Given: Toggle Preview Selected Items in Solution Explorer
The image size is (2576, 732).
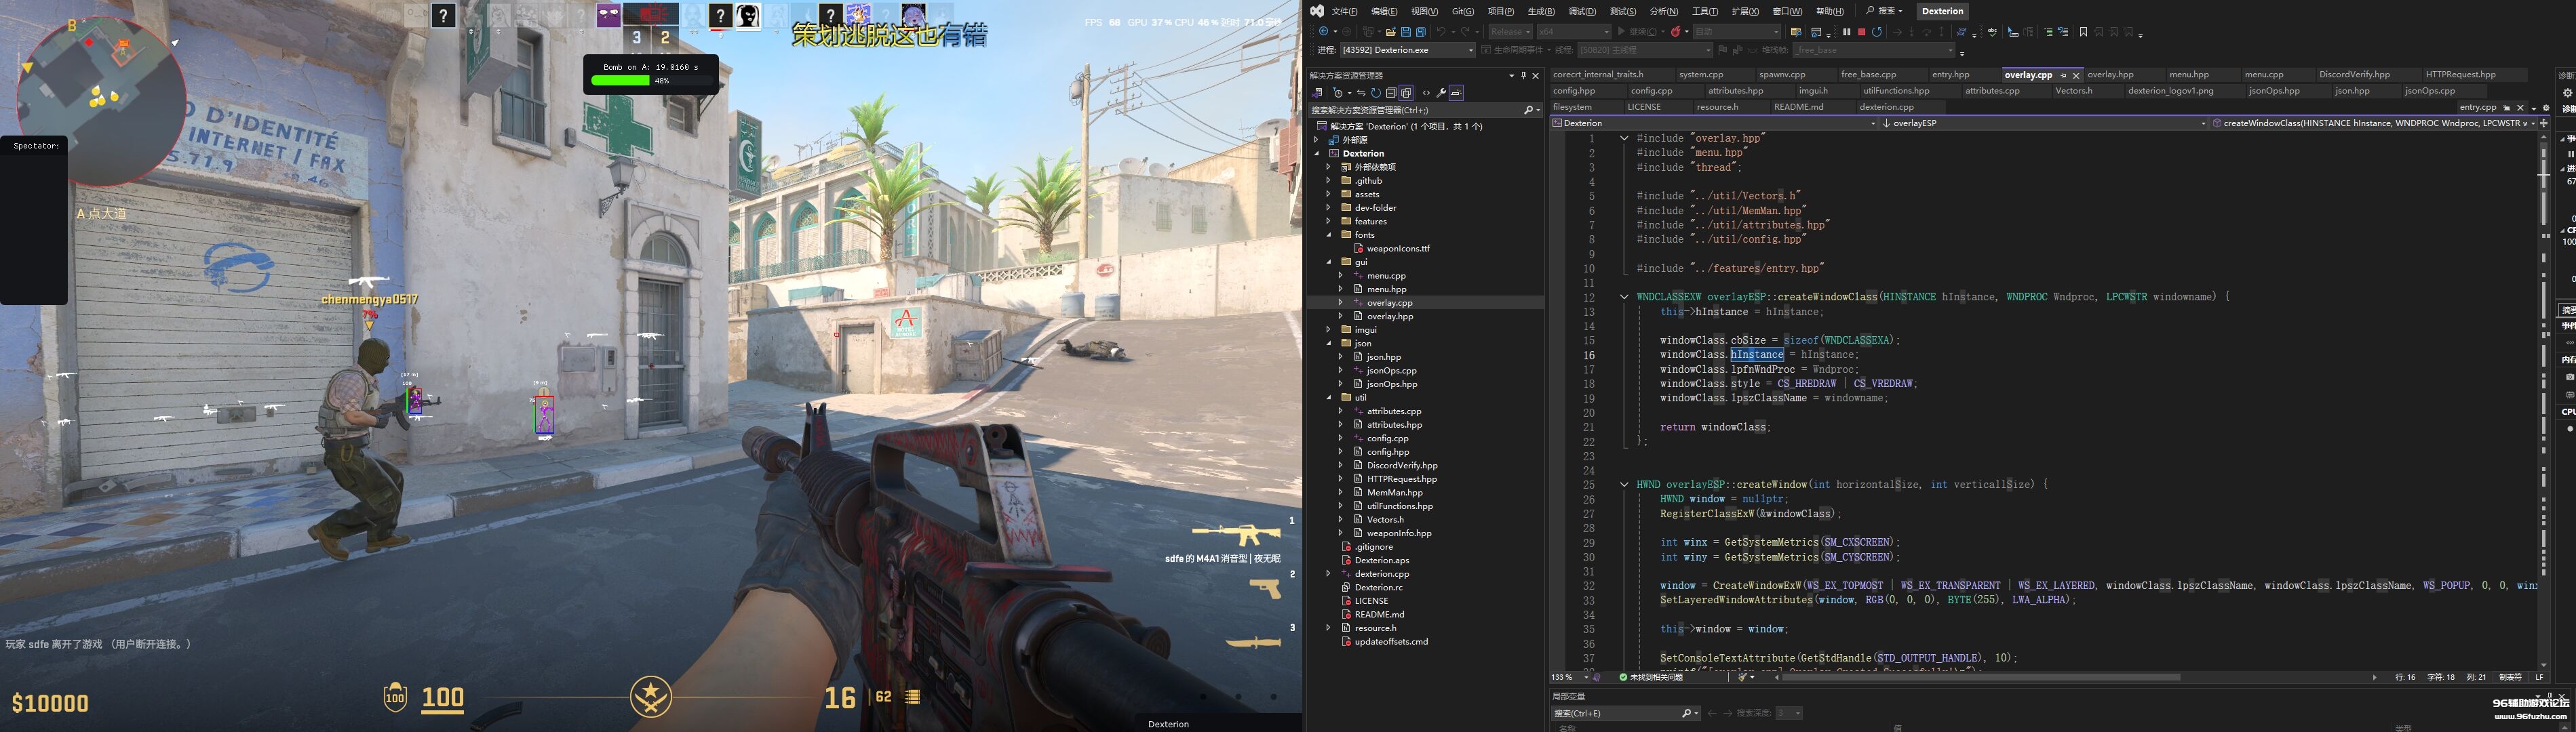Looking at the screenshot, I should tap(1456, 93).
